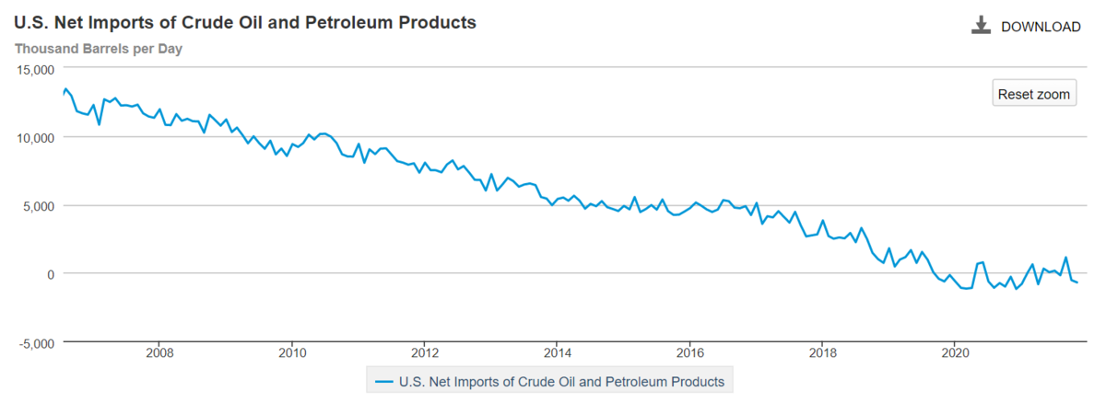Click the 2020 x-axis label
The image size is (1106, 403).
pyautogui.click(x=956, y=351)
